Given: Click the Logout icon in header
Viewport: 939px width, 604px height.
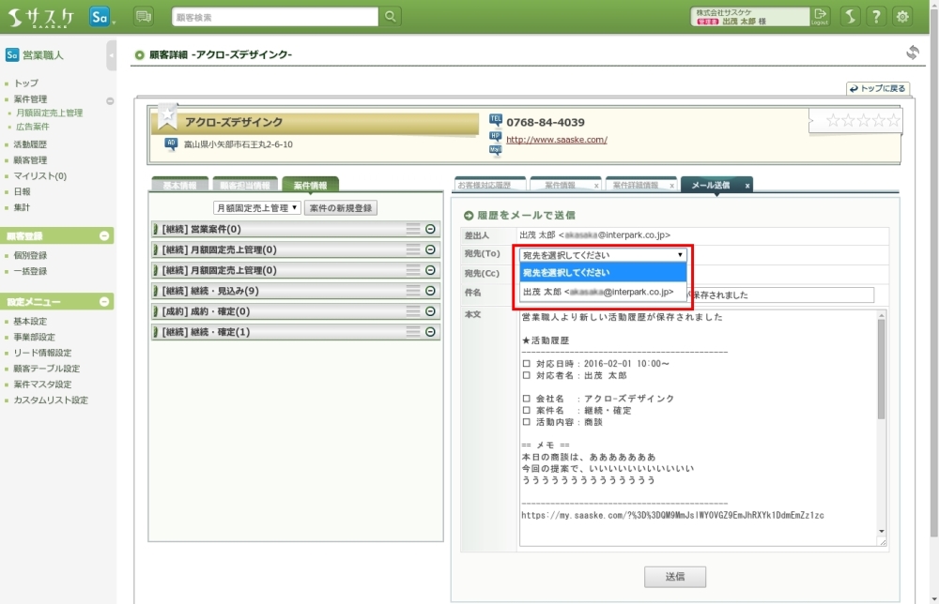Looking at the screenshot, I should click(x=821, y=16).
